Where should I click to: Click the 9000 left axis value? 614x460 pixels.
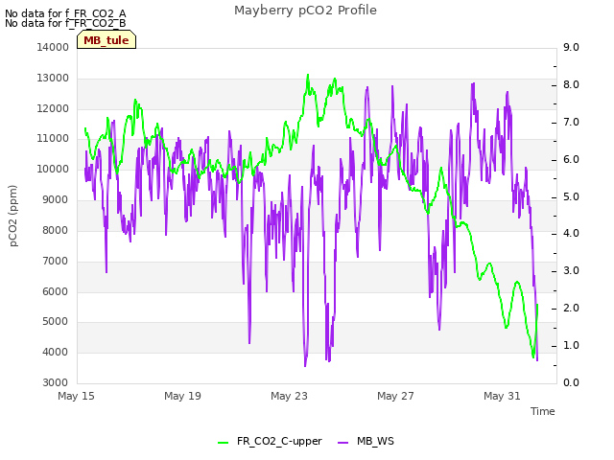point(56,199)
